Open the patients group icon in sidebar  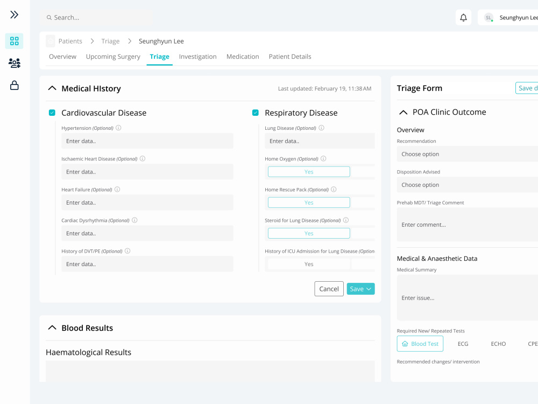tap(14, 63)
